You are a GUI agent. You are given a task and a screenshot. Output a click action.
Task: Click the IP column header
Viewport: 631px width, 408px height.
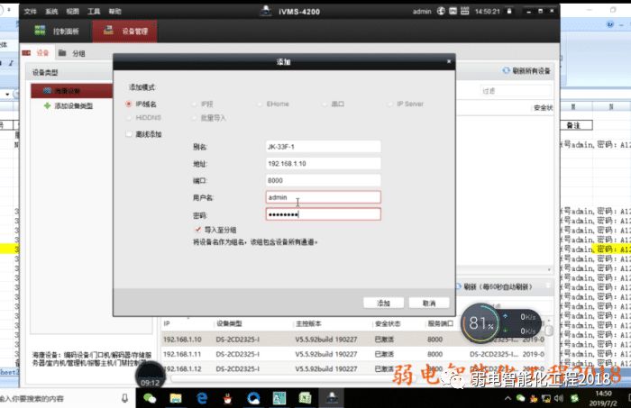tap(167, 323)
